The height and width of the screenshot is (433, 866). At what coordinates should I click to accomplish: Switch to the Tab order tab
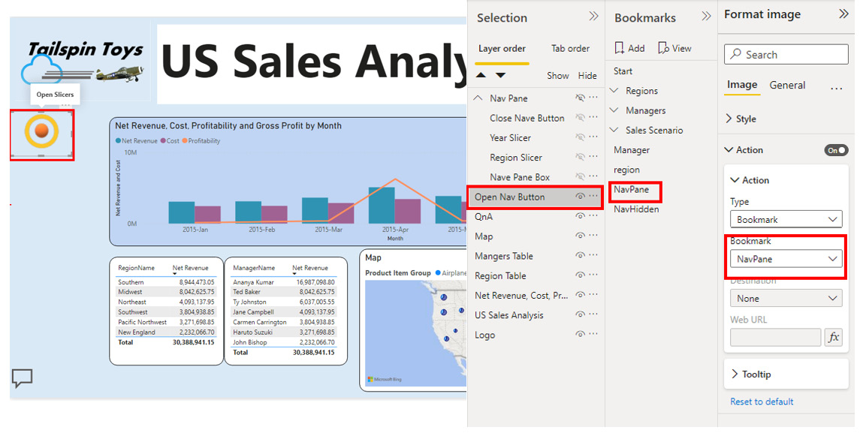click(x=570, y=49)
